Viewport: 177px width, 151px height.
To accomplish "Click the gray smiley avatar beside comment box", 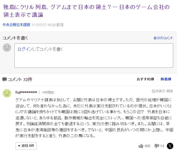I will click(7, 48).
